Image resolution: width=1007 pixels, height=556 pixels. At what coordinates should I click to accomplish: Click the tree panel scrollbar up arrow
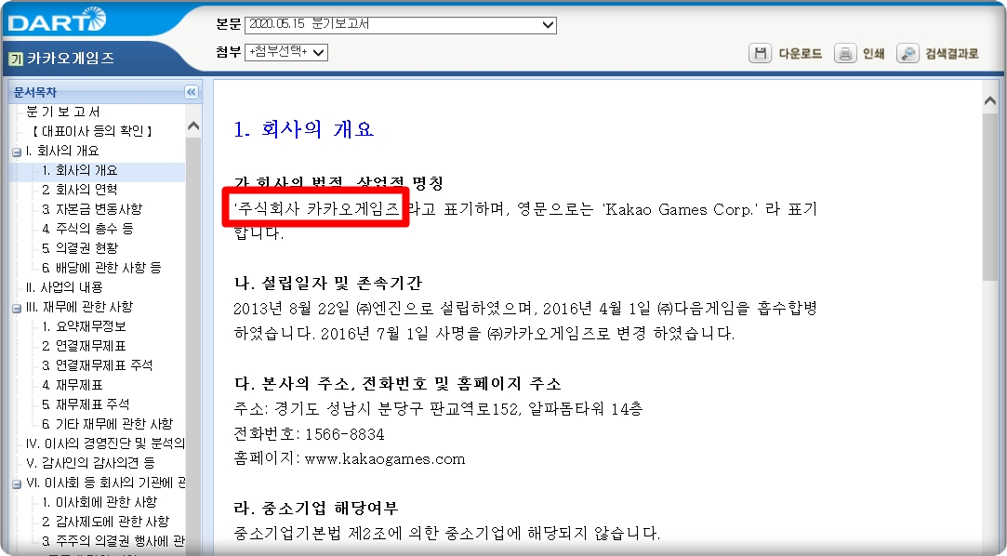(193, 126)
